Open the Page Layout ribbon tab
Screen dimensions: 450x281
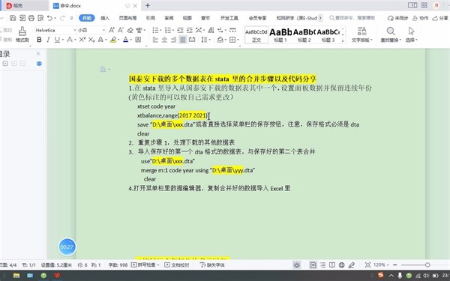[x=127, y=18]
